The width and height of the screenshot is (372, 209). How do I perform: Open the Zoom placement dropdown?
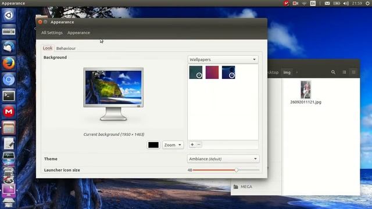coord(173,145)
